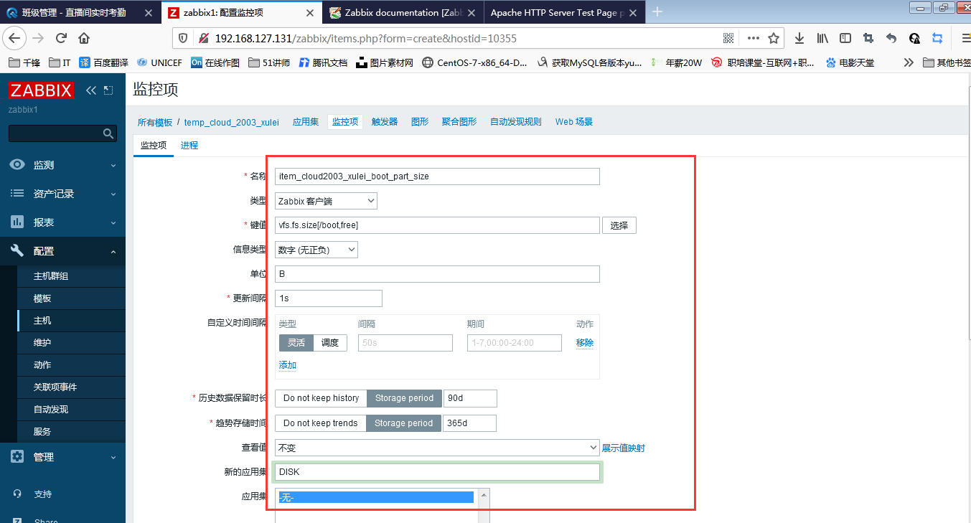Click the blue sync arrows icon

(x=937, y=38)
